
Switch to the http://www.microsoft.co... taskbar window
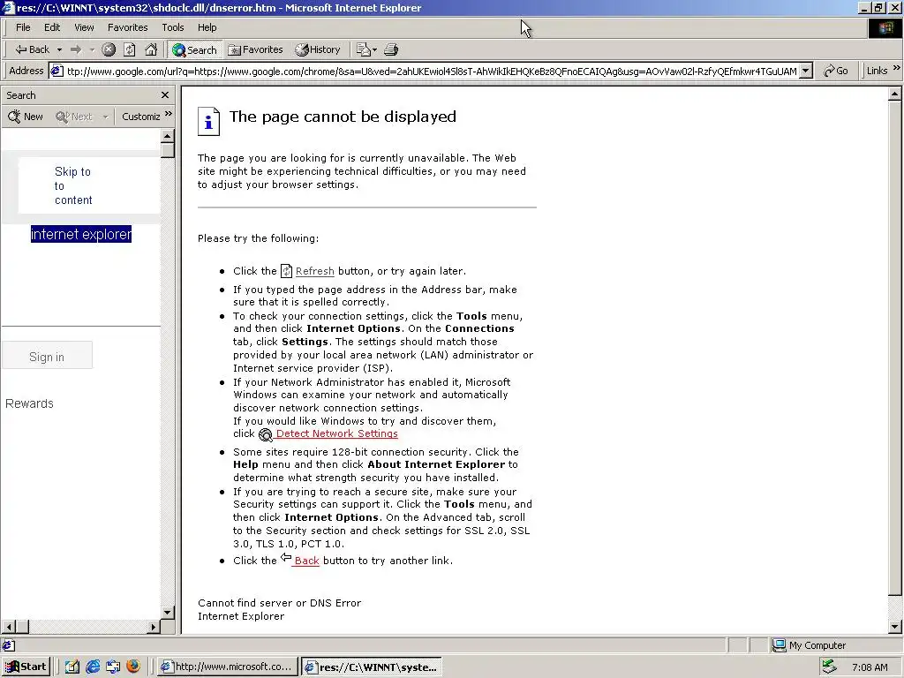228,667
